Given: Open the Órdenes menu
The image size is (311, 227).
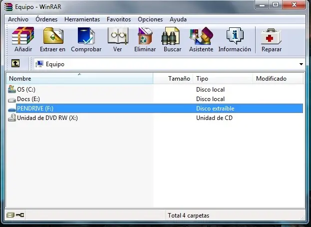Looking at the screenshot, I should point(46,19).
